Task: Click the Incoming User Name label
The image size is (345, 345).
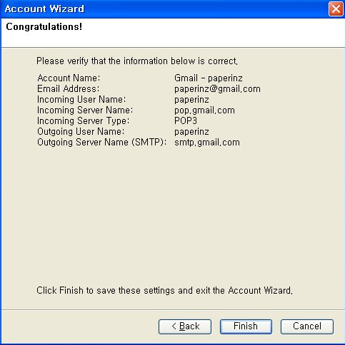Action: pos(81,99)
